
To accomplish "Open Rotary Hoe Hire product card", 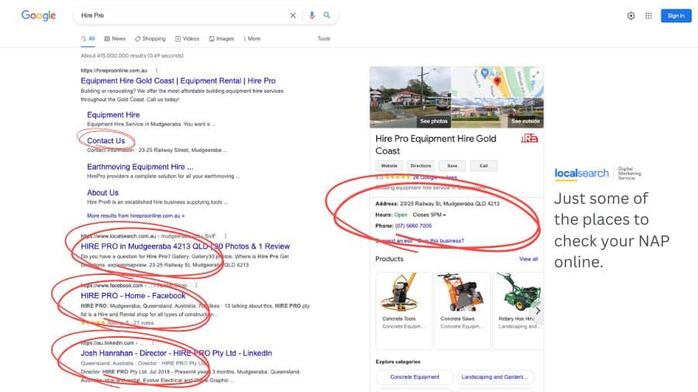I will point(518,311).
